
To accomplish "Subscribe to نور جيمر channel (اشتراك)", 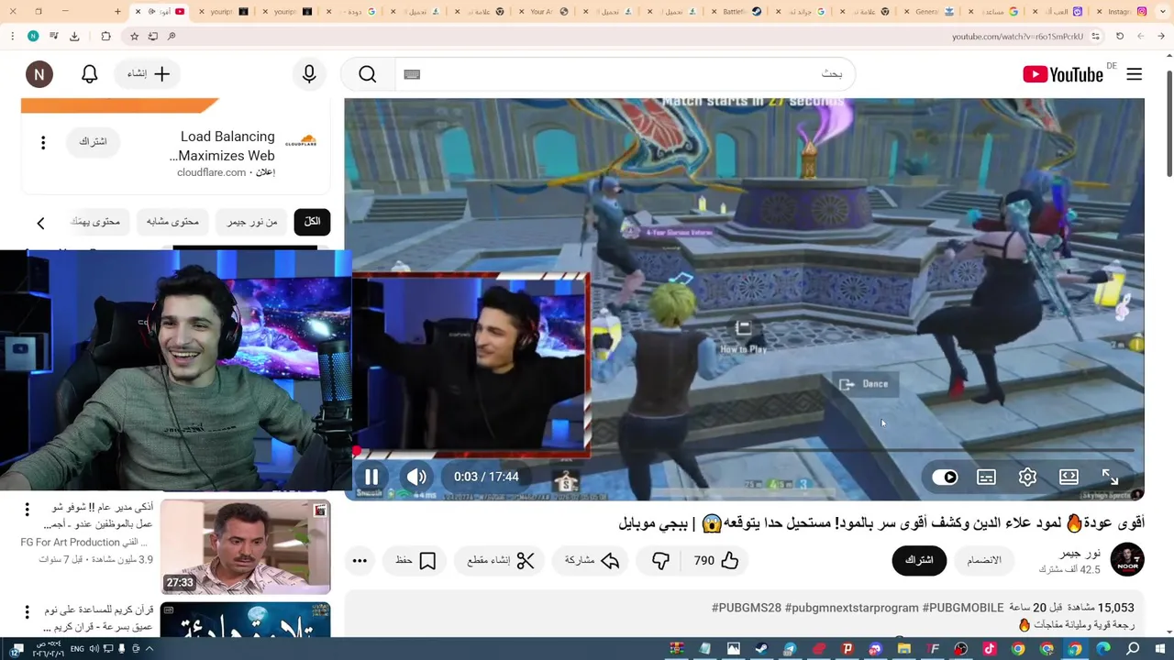I will [919, 560].
